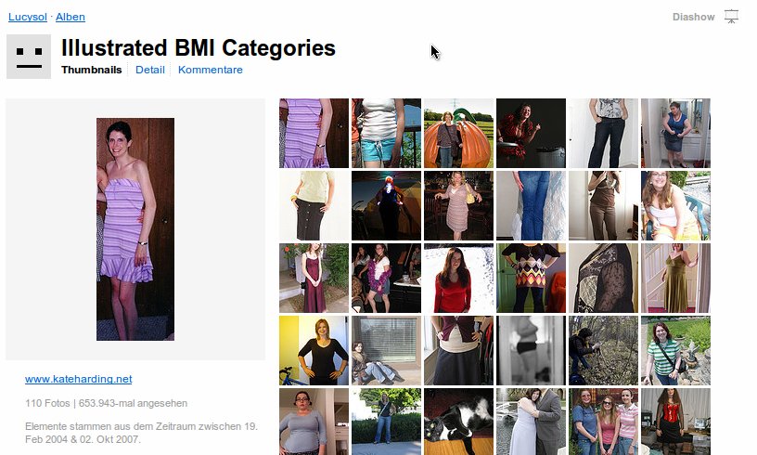View the red corset outfit thumbnail
Image resolution: width=757 pixels, height=455 pixels.
[x=676, y=422]
